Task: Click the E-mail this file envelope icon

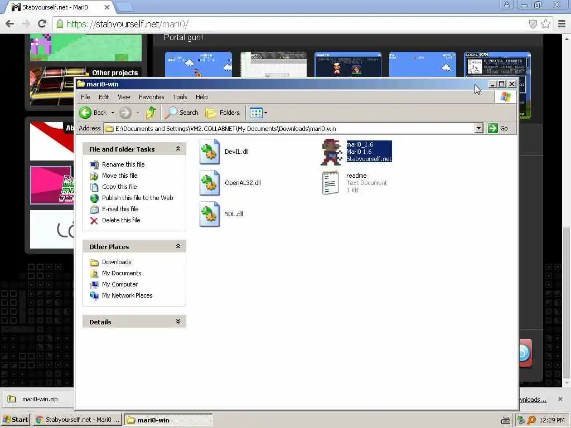Action: coord(94,210)
